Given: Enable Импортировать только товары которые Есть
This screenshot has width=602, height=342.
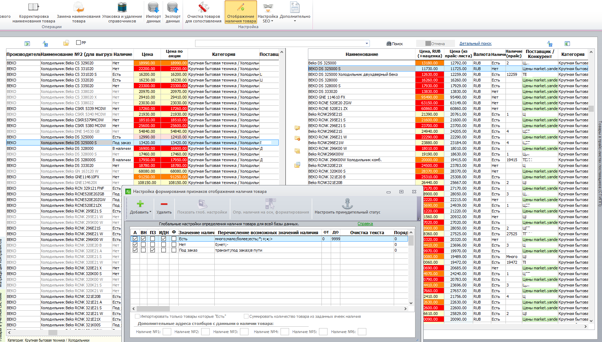Looking at the screenshot, I should (137, 316).
